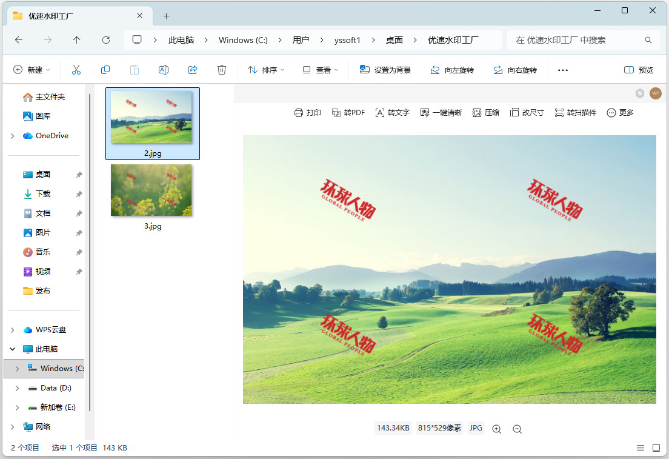Click the 143.34KB file size label

pos(393,428)
